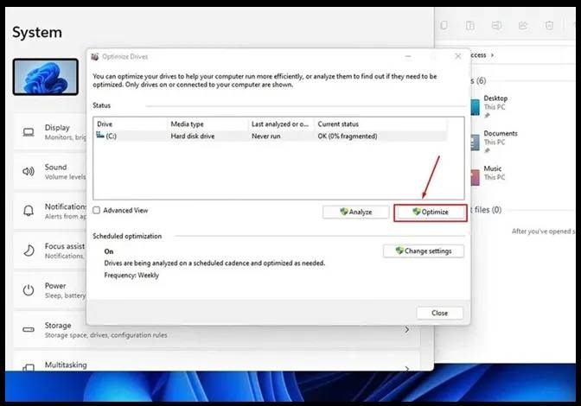Click the Last analyzed column header
This screenshot has width=581, height=406.
click(x=281, y=124)
